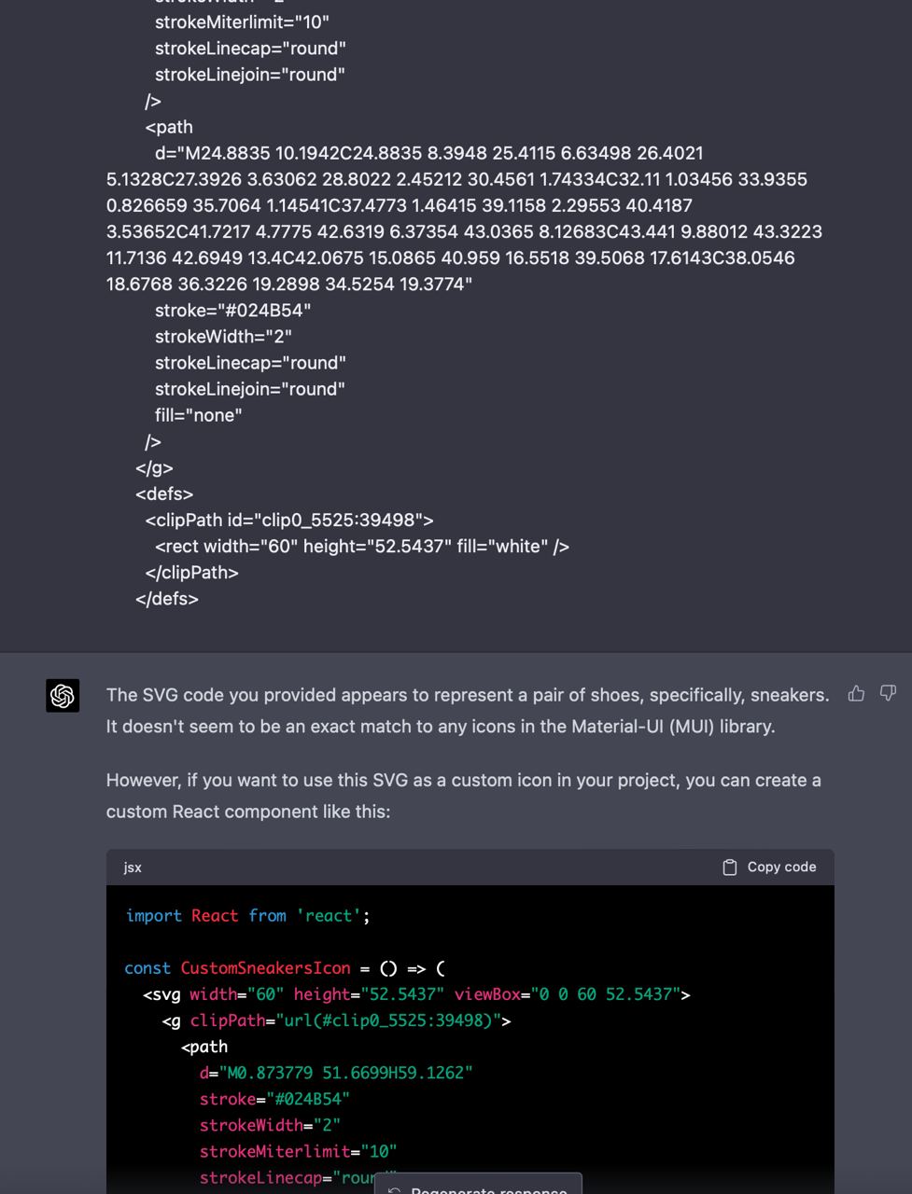
Task: Click the g clipPath url line in the code block
Action: point(336,1020)
